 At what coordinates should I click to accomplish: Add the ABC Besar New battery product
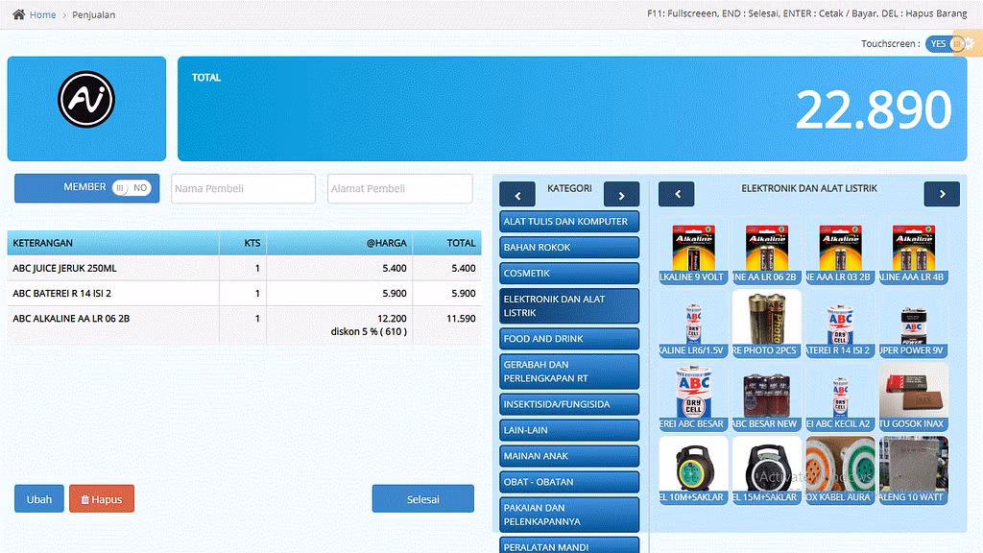(x=766, y=397)
